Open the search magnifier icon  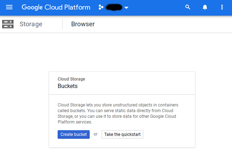coord(188,7)
